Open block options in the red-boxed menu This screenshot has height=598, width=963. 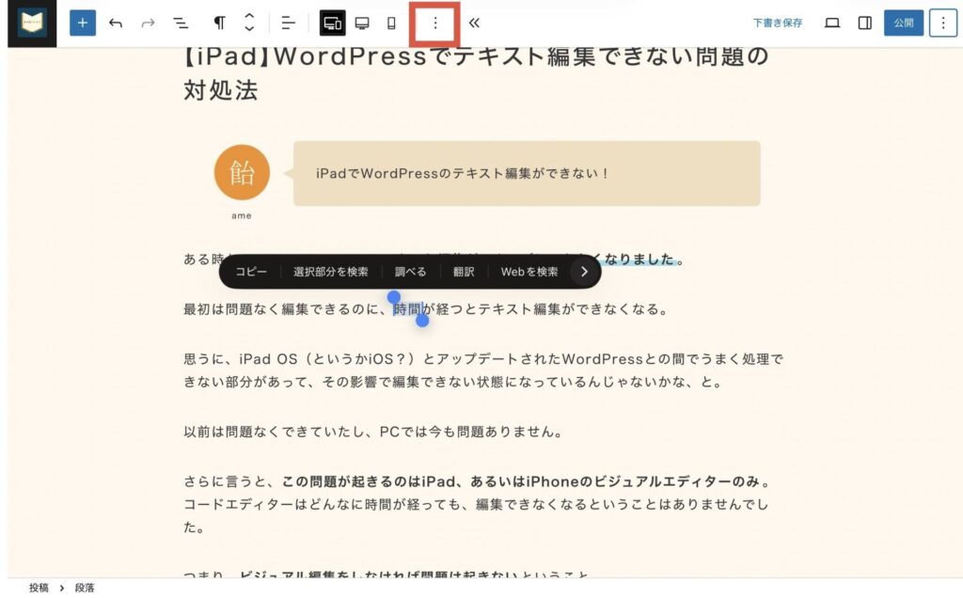click(434, 24)
